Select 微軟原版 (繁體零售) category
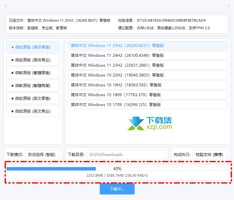234x200 pixels. tap(33, 73)
